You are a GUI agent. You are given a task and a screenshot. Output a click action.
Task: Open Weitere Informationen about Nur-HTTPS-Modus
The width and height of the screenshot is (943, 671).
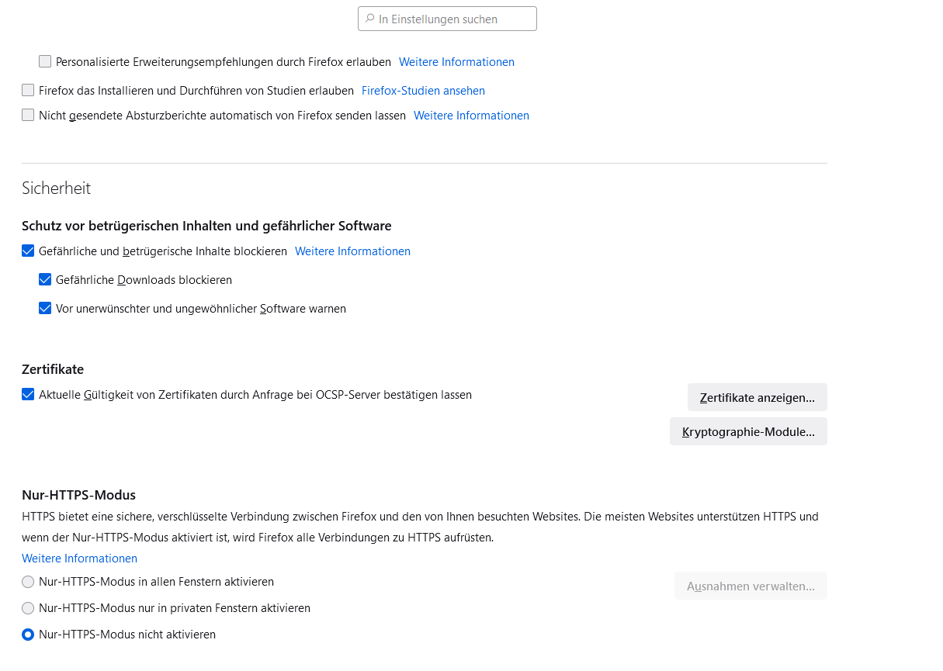[79, 559]
